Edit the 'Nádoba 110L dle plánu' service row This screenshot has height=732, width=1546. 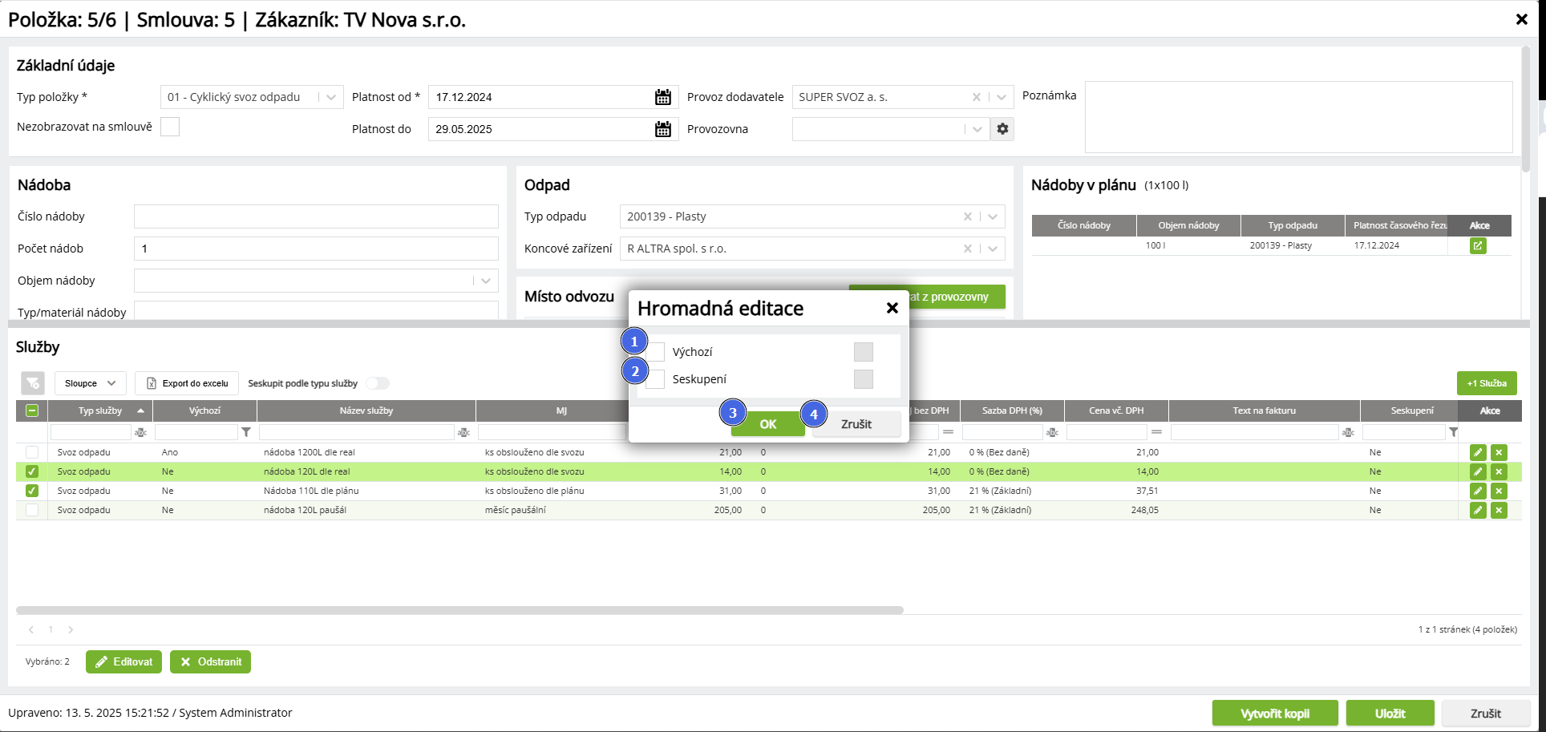[1478, 491]
